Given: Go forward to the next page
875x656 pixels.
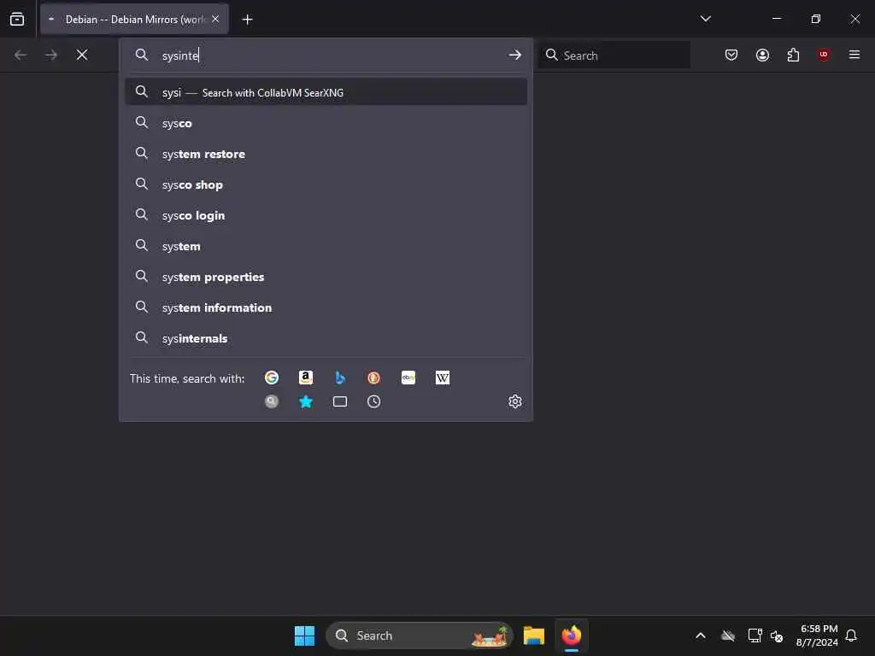Looking at the screenshot, I should (x=51, y=55).
